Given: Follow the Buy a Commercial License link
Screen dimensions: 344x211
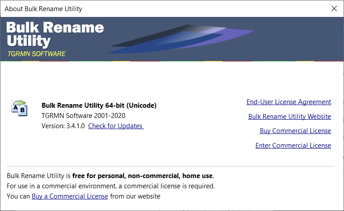Looking at the screenshot, I should pyautogui.click(x=70, y=196).
